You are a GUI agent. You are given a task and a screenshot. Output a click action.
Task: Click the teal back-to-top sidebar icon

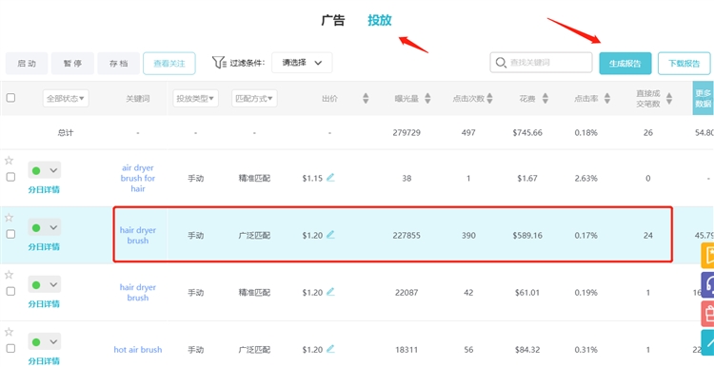(x=707, y=342)
